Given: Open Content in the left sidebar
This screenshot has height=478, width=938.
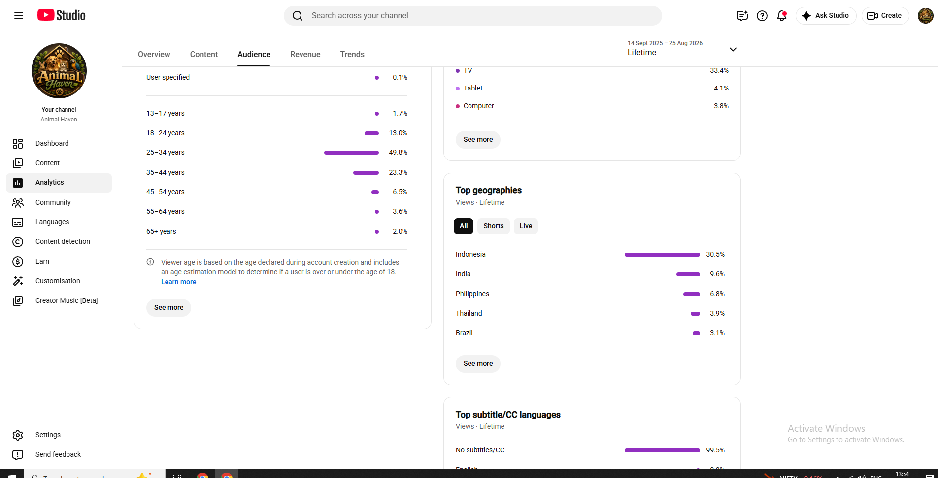Looking at the screenshot, I should (x=59, y=163).
